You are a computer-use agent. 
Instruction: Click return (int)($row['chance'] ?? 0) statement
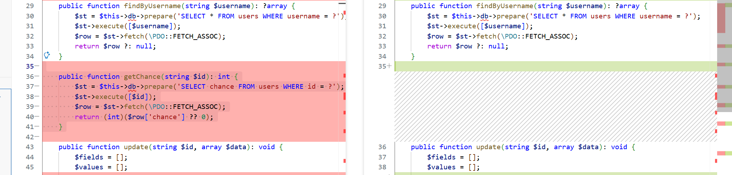(x=144, y=117)
